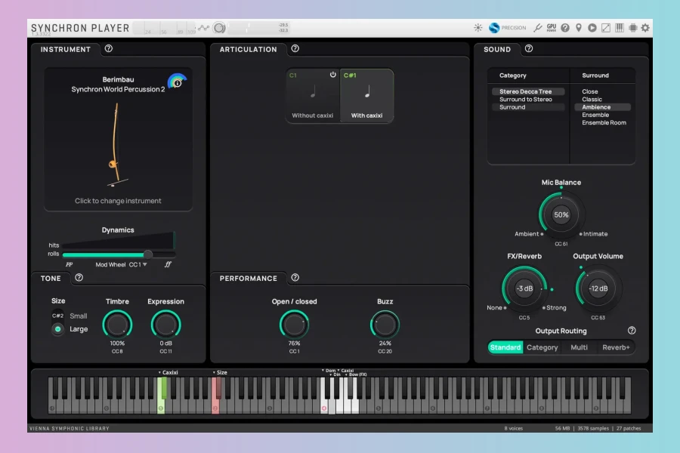
Task: Select the 'Without caxixi' articulation slot
Action: 313,96
